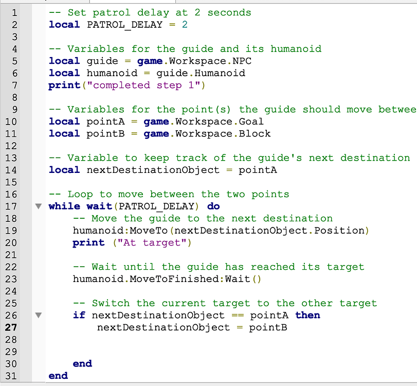Viewport: 417px width, 386px height.
Task: Click the 'while' keyword on line 17
Action: (64, 206)
